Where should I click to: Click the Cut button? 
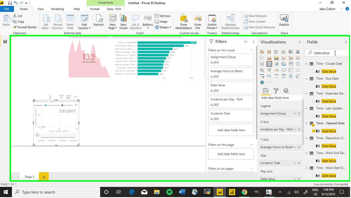click(17, 16)
